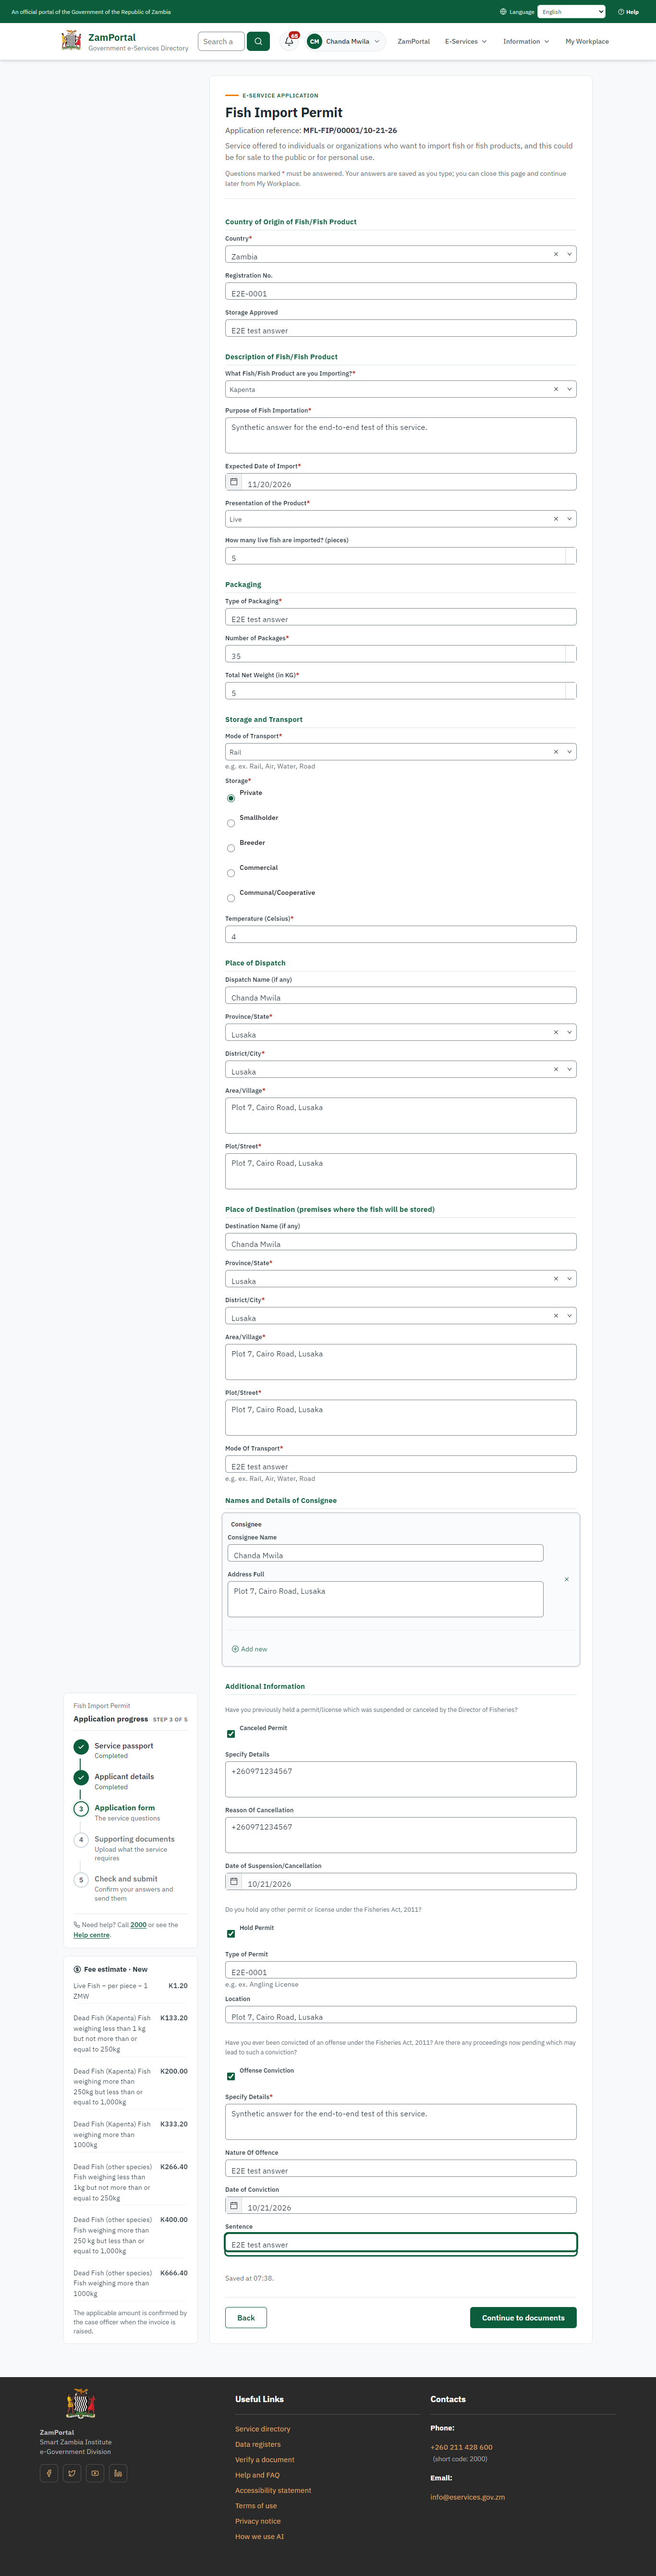Expand the E-Services menu

[x=466, y=41]
